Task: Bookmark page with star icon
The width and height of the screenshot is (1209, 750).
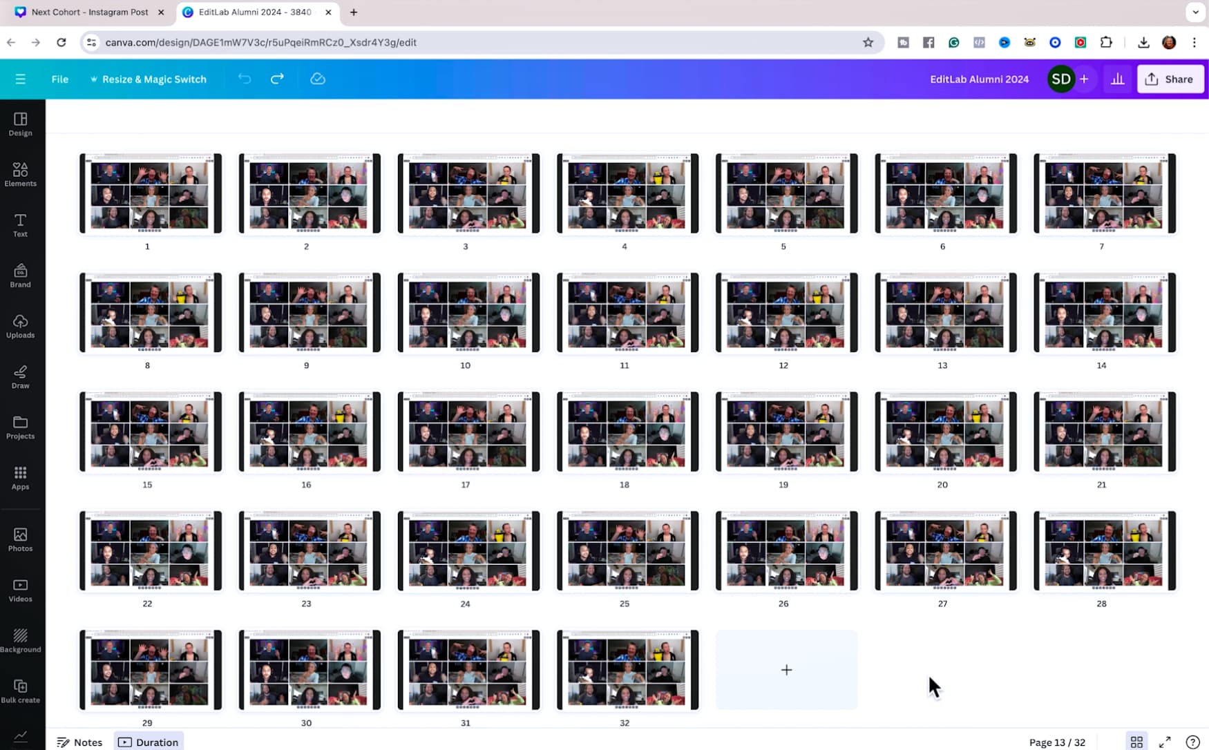Action: coord(868,42)
